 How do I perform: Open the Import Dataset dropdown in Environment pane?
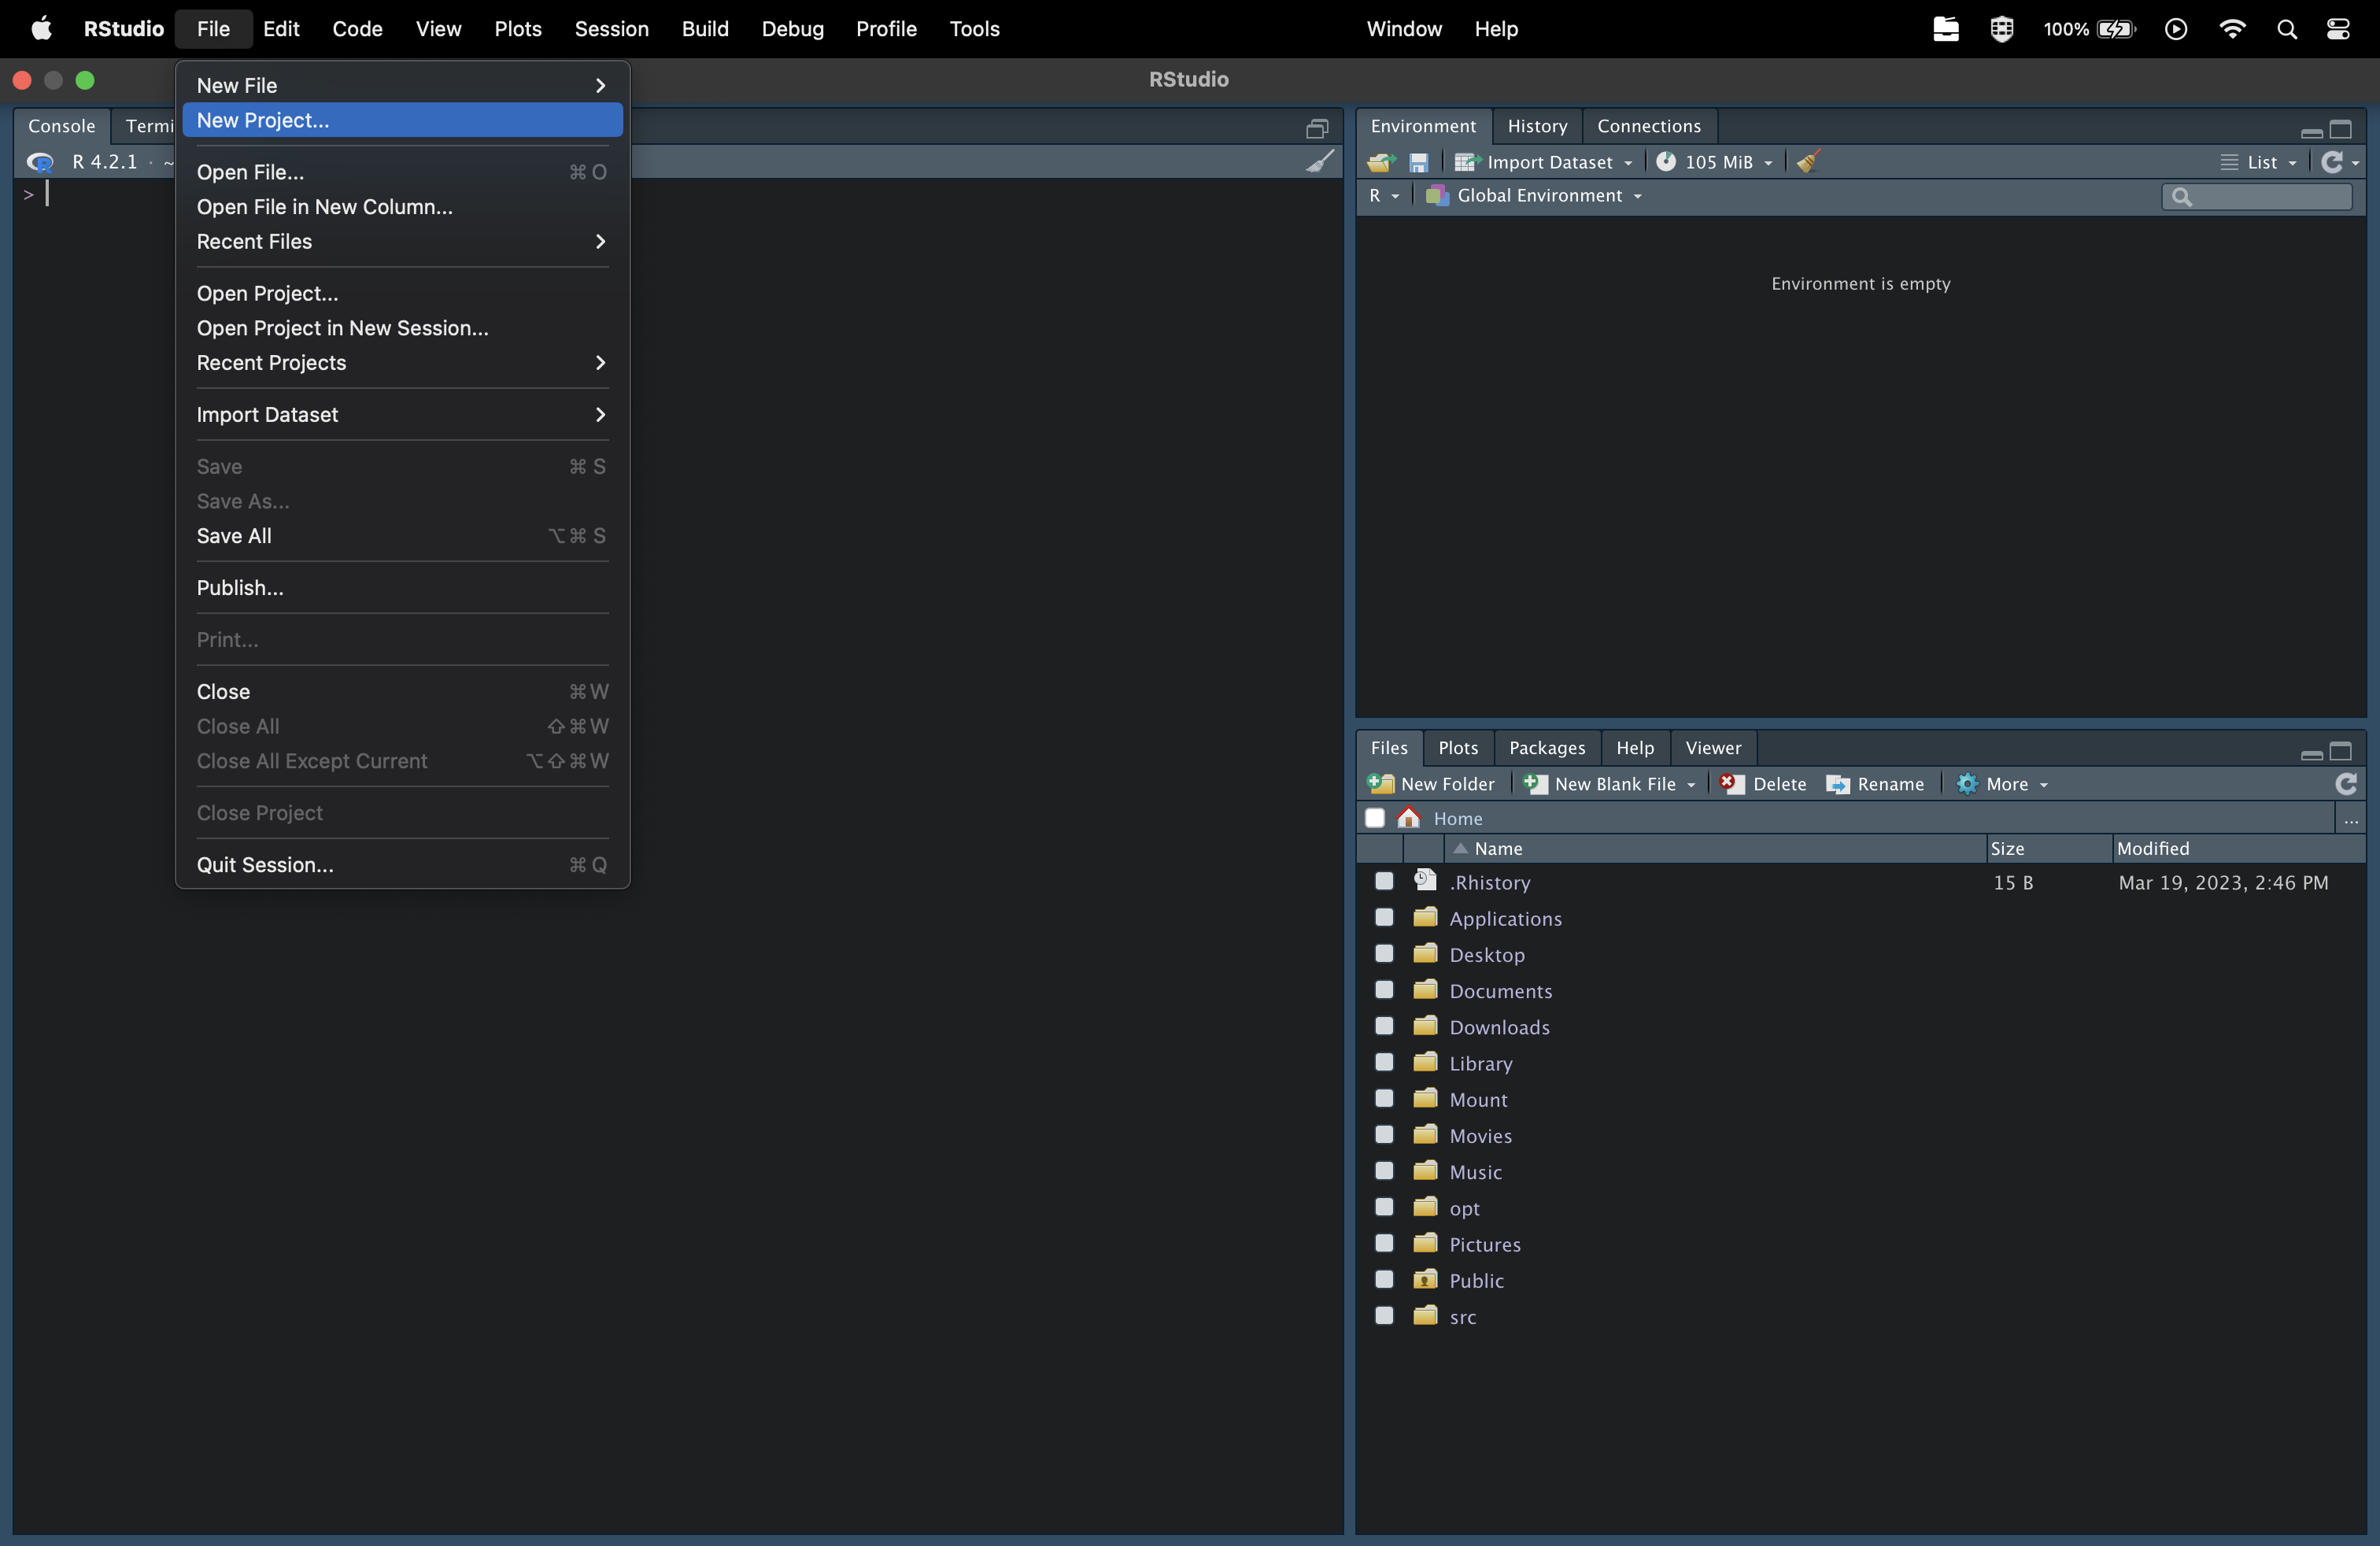tap(1543, 162)
